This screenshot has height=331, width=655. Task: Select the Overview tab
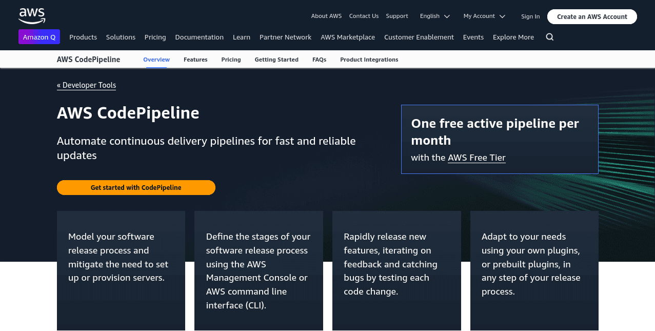156,60
